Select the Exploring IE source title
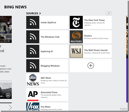The height and width of the screenshot is (112, 129). click(47, 51)
